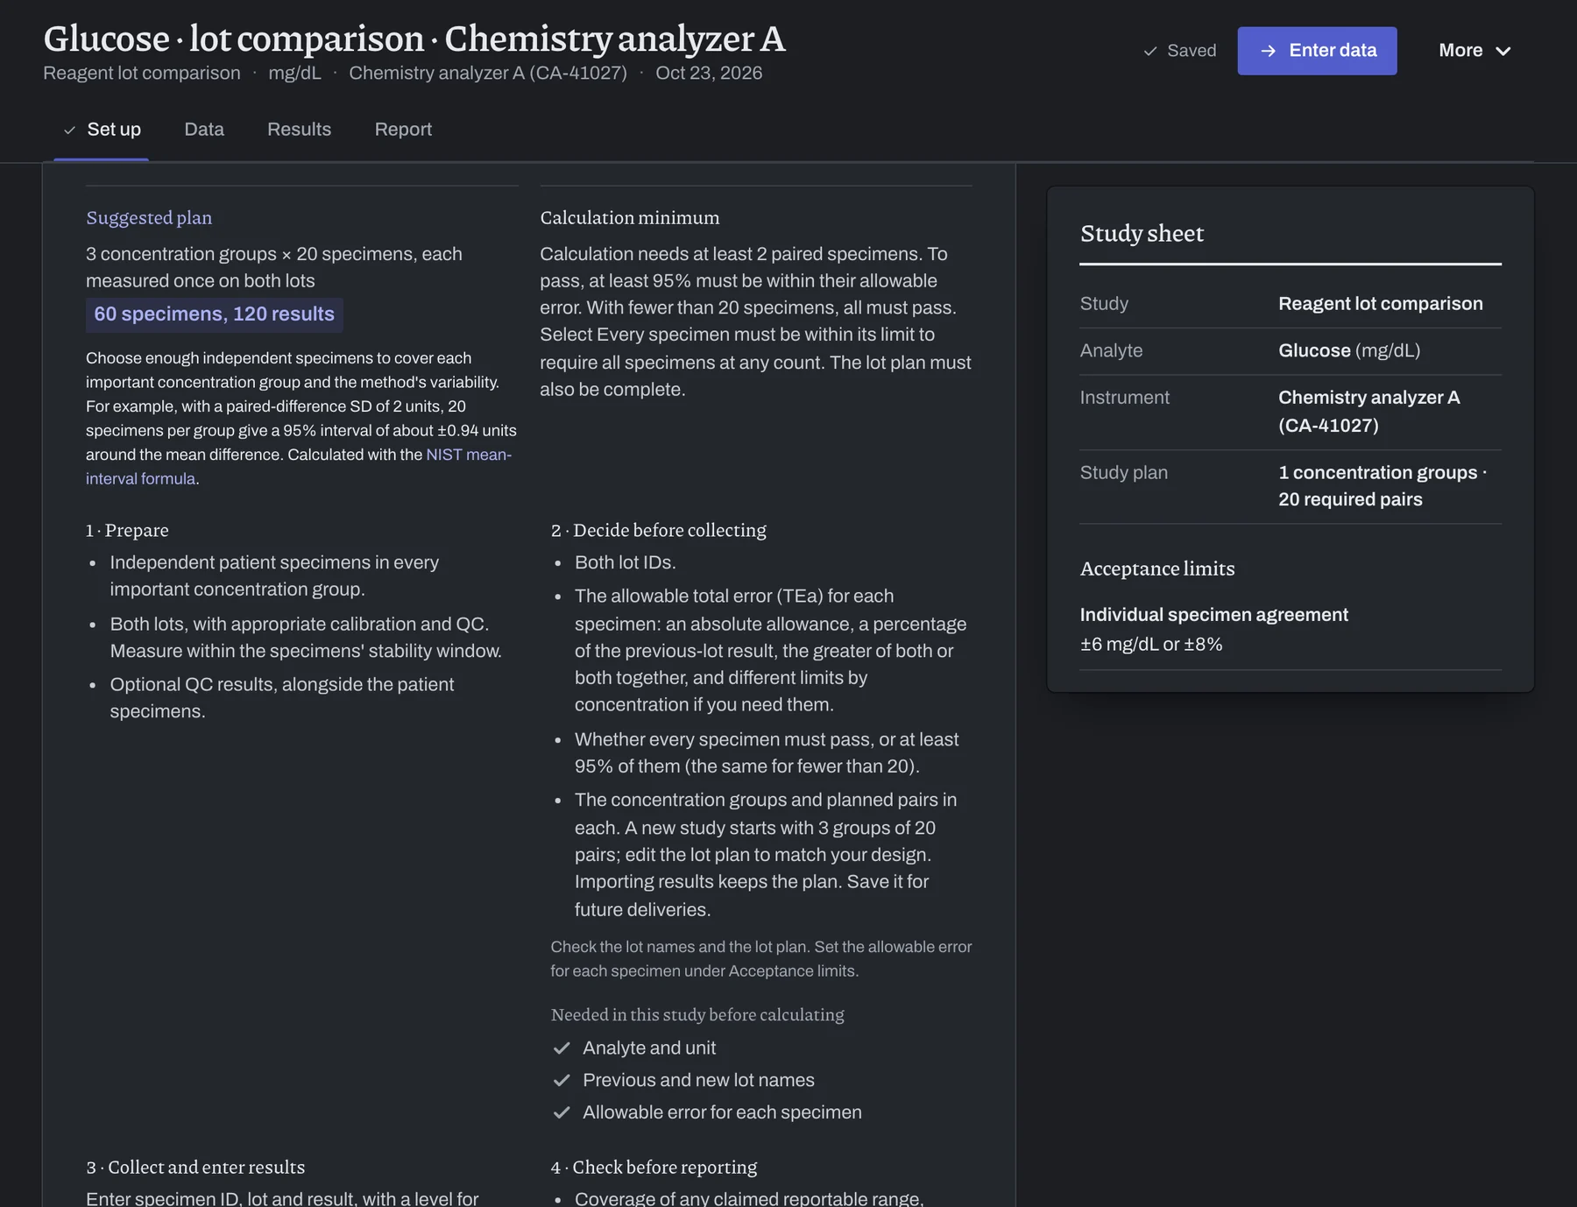
Task: Click the checkmark beside Previous and new lot names
Action: (x=562, y=1080)
